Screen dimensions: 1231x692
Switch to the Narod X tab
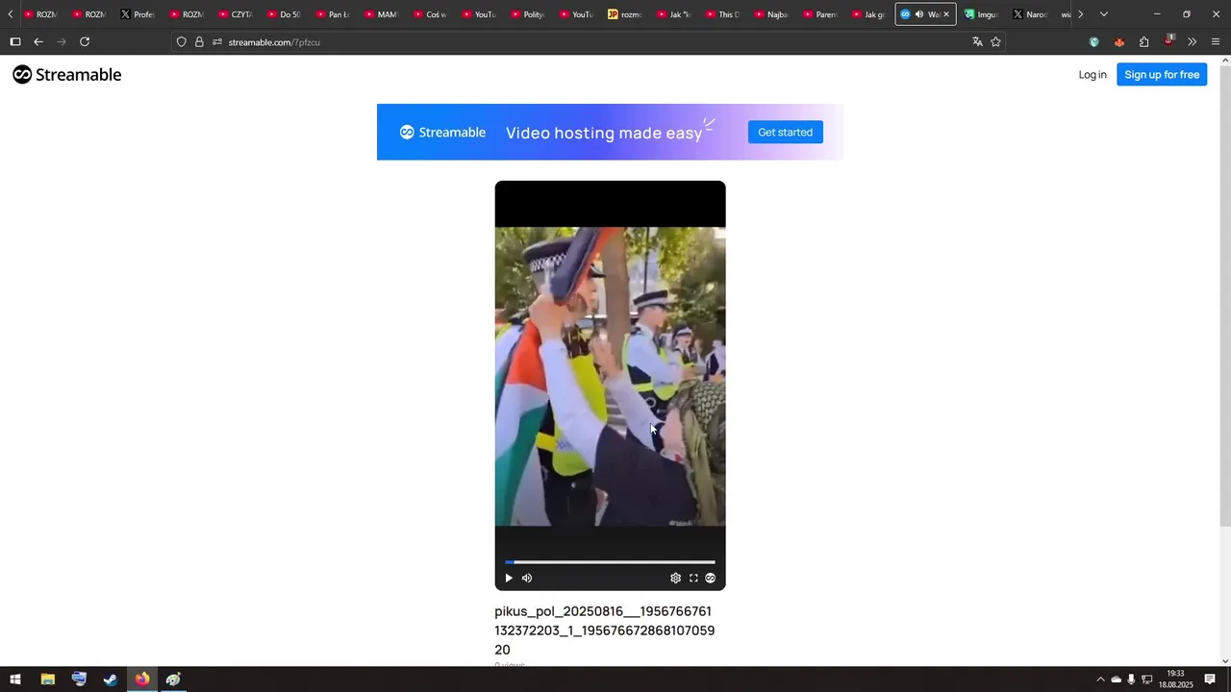(1032, 14)
